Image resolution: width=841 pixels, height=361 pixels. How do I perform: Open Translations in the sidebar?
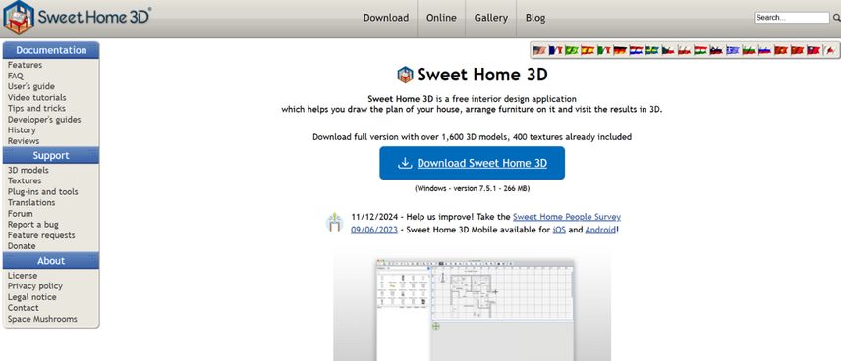(31, 202)
